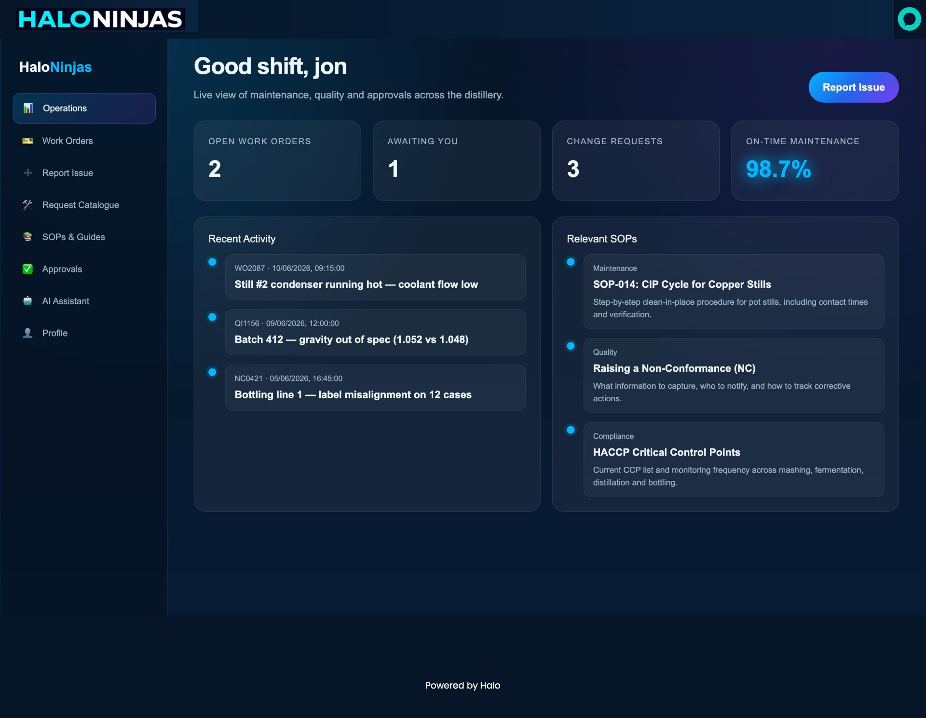926x718 pixels.
Task: Click the blue Report Issue button
Action: pos(853,87)
